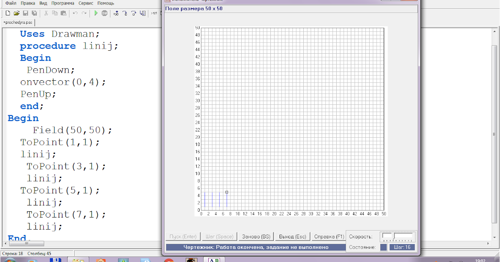The height and width of the screenshot is (262, 500).
Task: Click the line 'procedure linij;'
Action: click(69, 46)
